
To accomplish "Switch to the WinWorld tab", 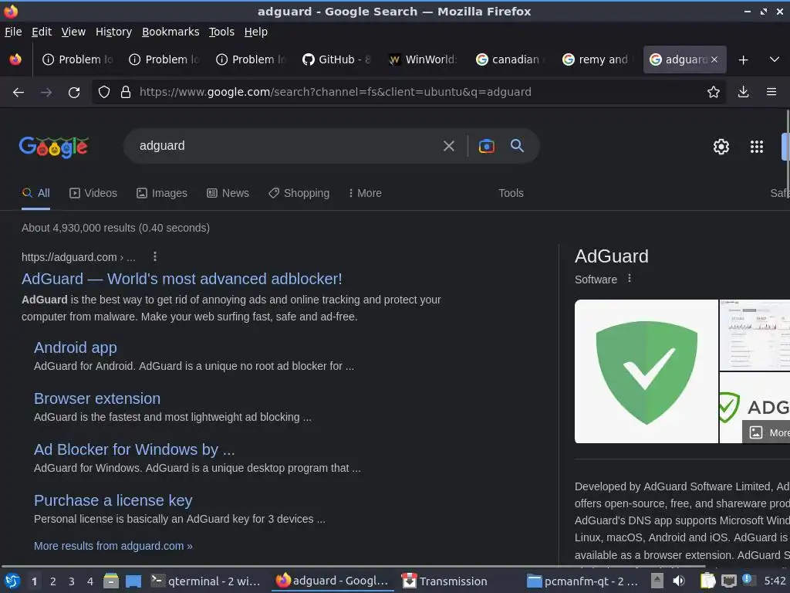I will point(424,59).
